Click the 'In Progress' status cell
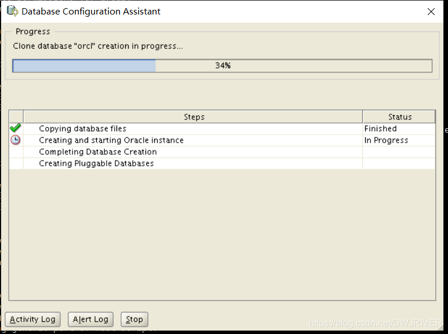This screenshot has width=448, height=334. click(x=399, y=140)
